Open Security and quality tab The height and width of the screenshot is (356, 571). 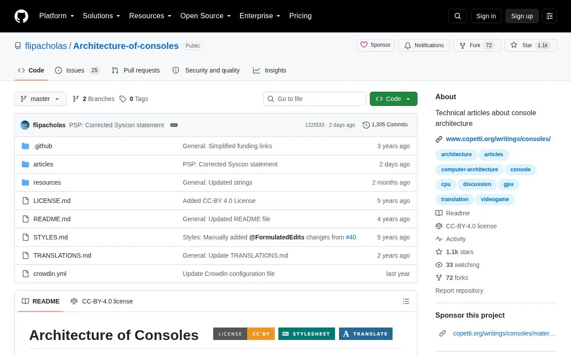(206, 70)
